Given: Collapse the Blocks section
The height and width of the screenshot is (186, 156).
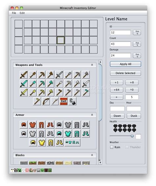Looking at the screenshot, I should [92, 155].
